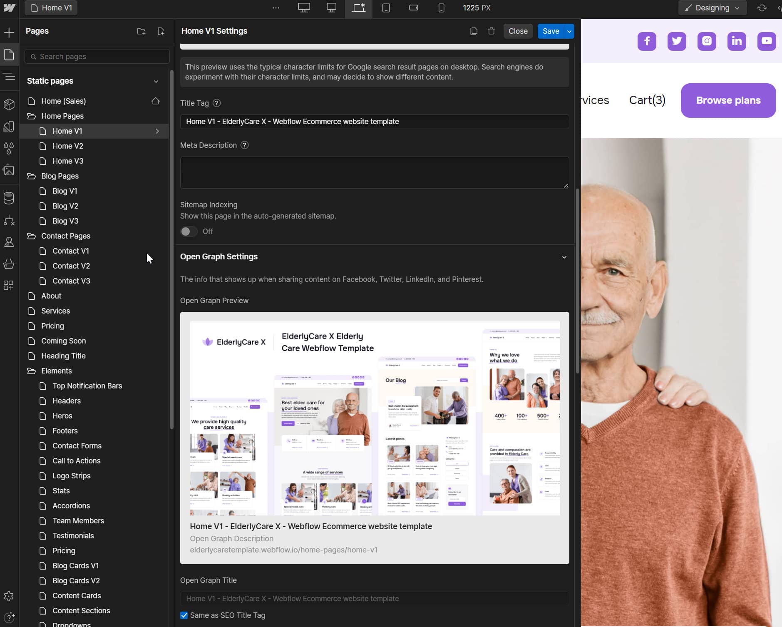The height and width of the screenshot is (627, 782).
Task: Expand the Home V1 page submenu arrow
Action: [x=157, y=131]
